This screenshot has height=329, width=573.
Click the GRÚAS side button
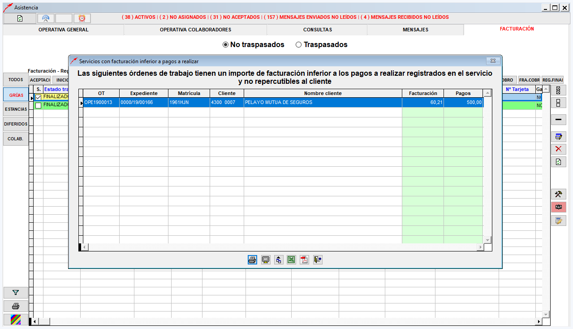click(x=16, y=95)
